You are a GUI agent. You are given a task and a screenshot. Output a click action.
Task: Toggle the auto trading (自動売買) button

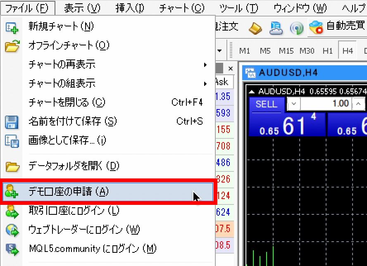(337, 27)
